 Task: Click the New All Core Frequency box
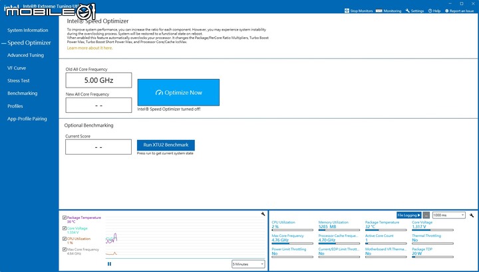98,105
